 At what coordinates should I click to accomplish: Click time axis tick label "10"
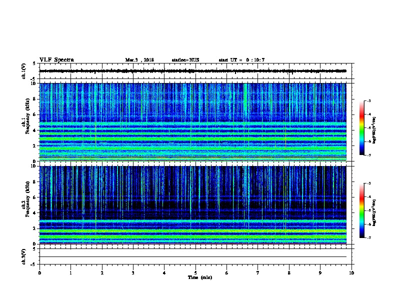[351, 273]
